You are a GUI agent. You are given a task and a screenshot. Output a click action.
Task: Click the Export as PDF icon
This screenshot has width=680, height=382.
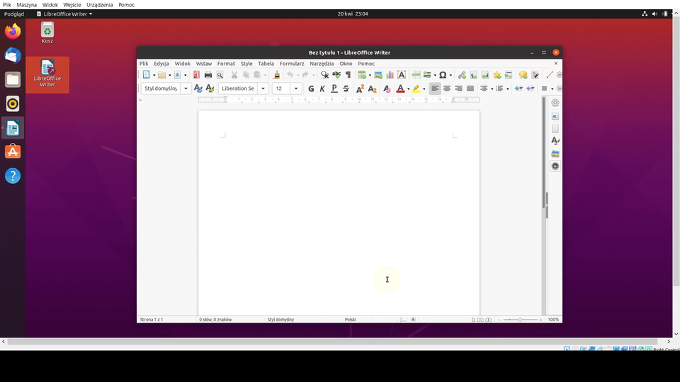(196, 75)
